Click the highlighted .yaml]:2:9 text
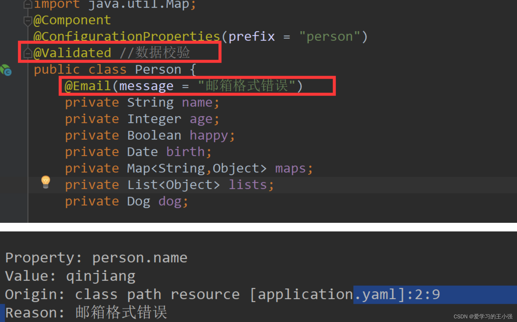 tap(397, 294)
